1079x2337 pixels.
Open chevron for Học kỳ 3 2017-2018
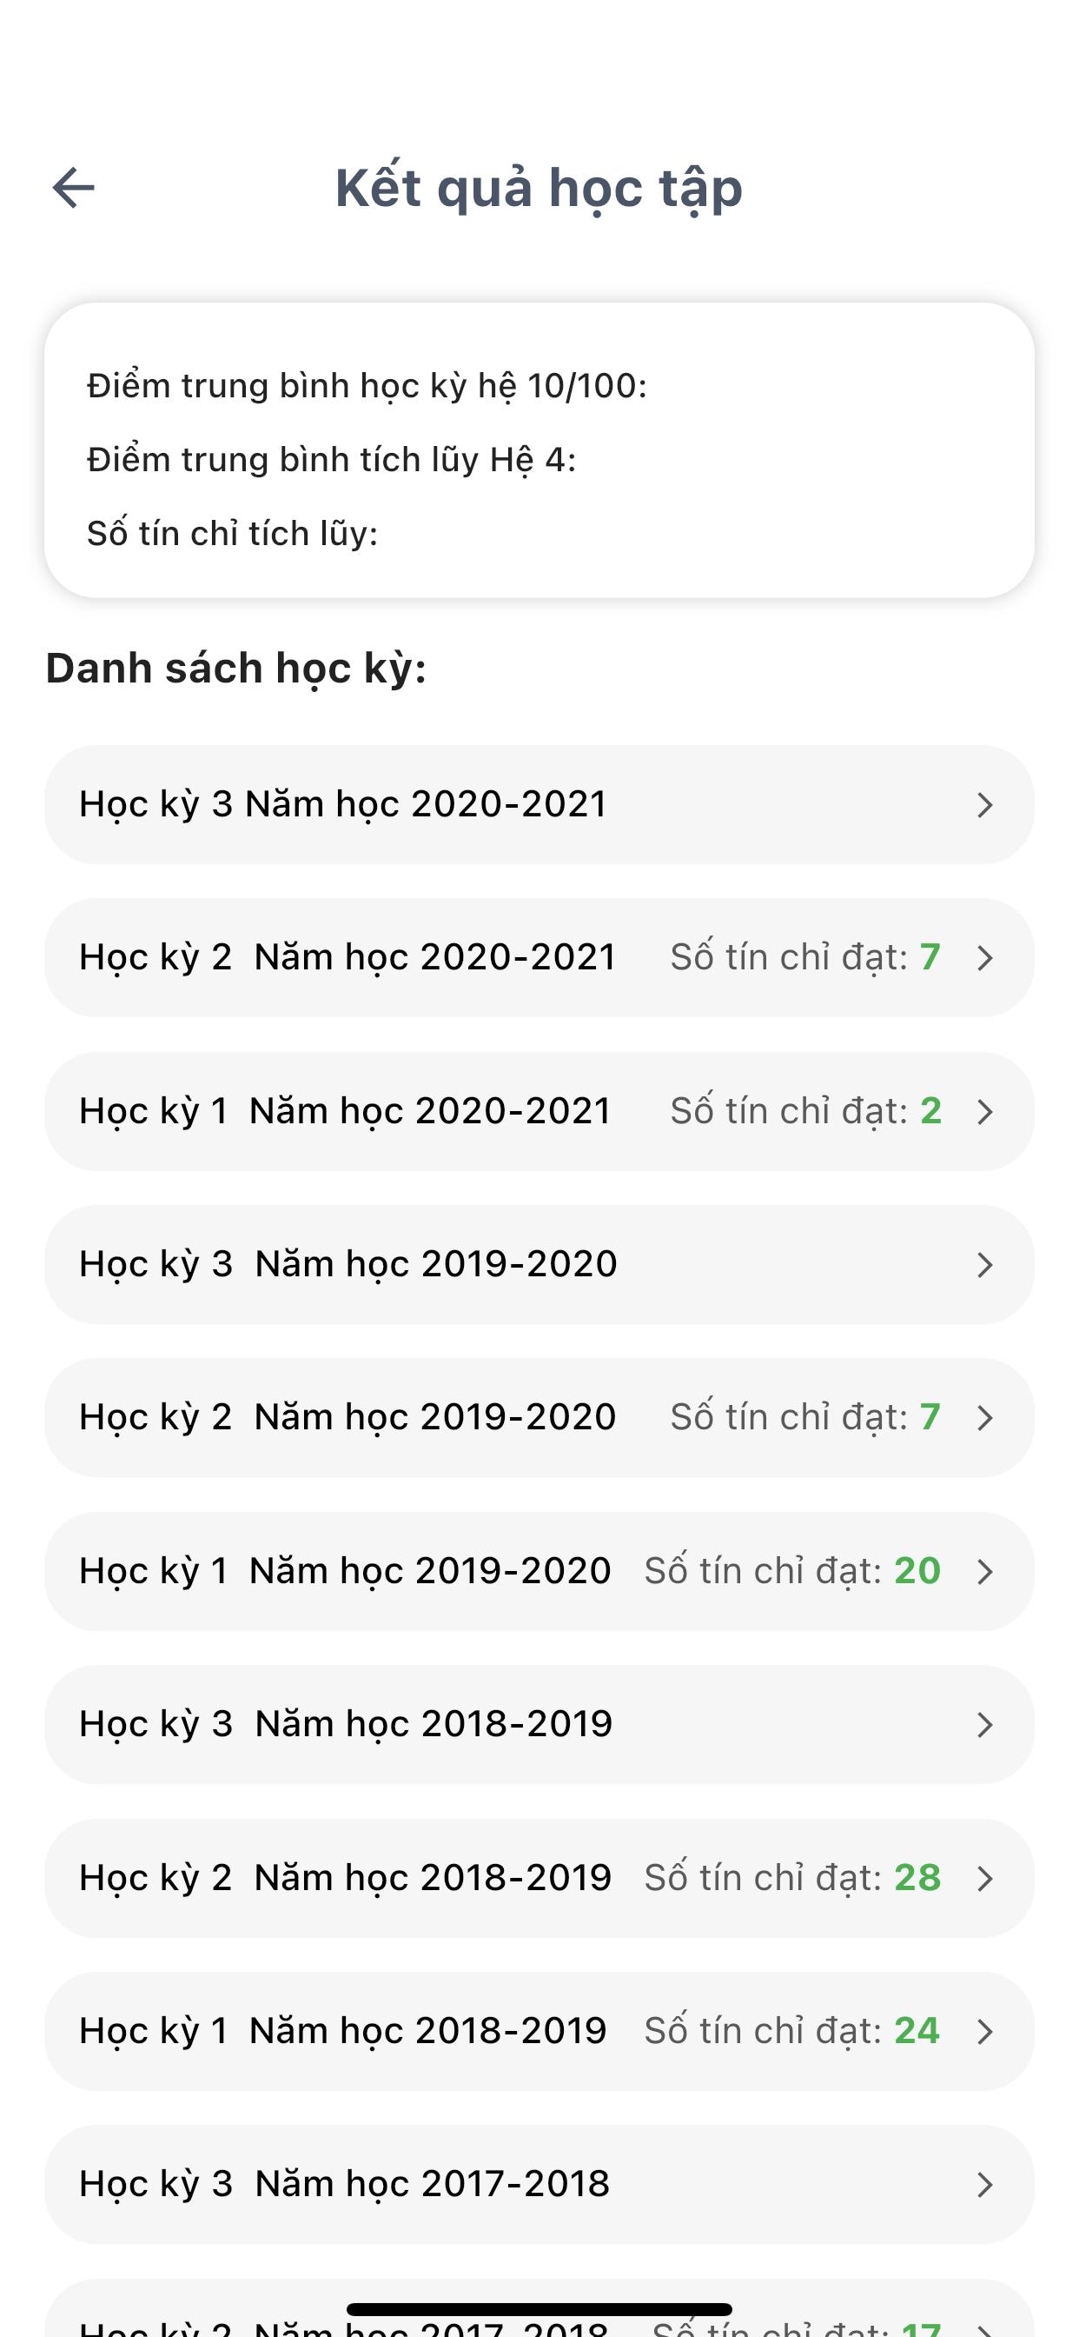(x=984, y=2185)
